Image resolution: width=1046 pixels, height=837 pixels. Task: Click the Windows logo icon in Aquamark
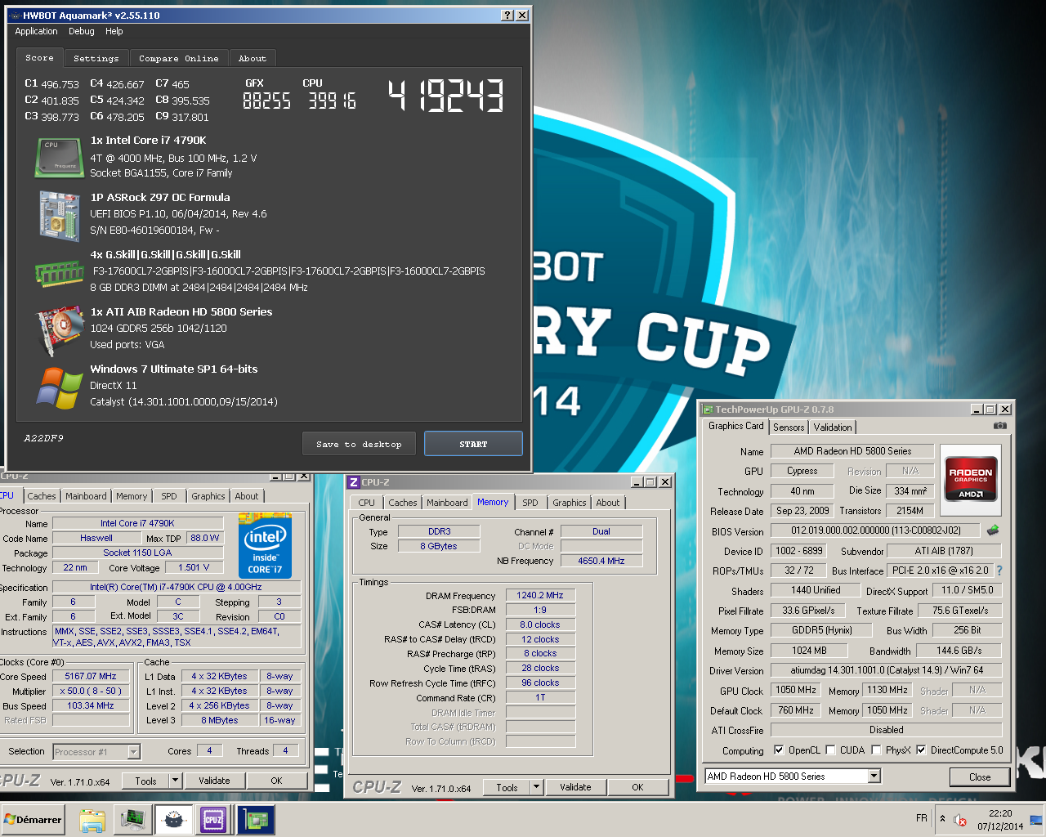pos(60,387)
